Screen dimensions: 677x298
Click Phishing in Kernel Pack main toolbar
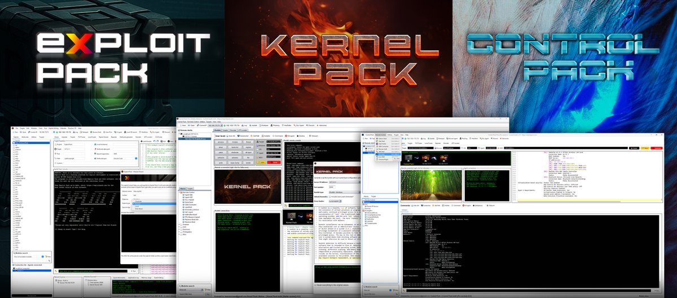(x=275, y=125)
